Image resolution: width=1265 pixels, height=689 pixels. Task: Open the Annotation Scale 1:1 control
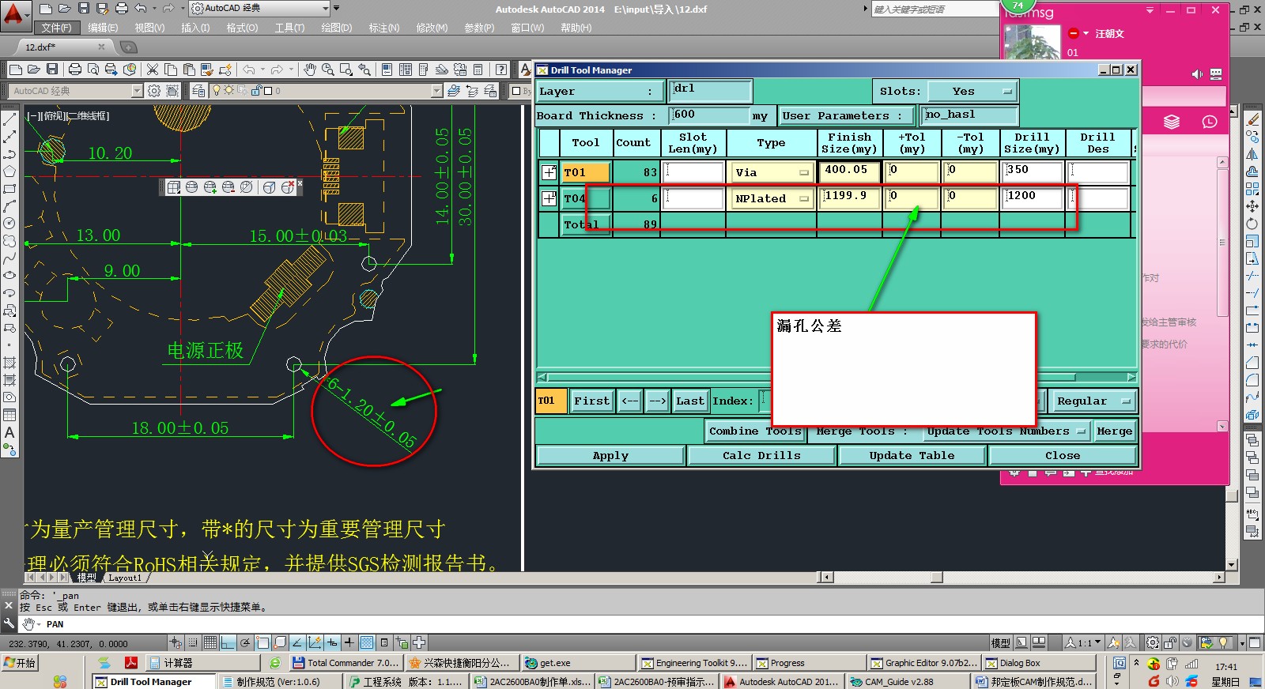(x=1082, y=642)
